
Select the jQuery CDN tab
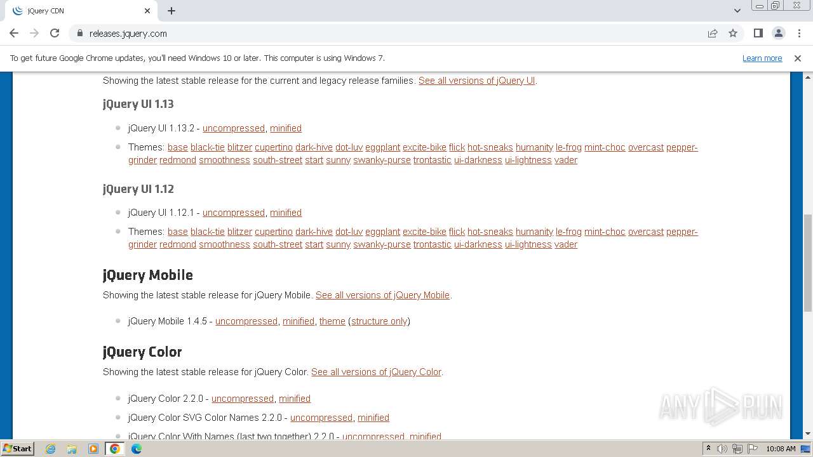(81, 11)
